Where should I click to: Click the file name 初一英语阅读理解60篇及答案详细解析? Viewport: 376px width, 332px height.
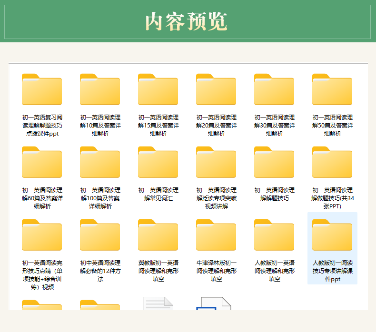42,198
